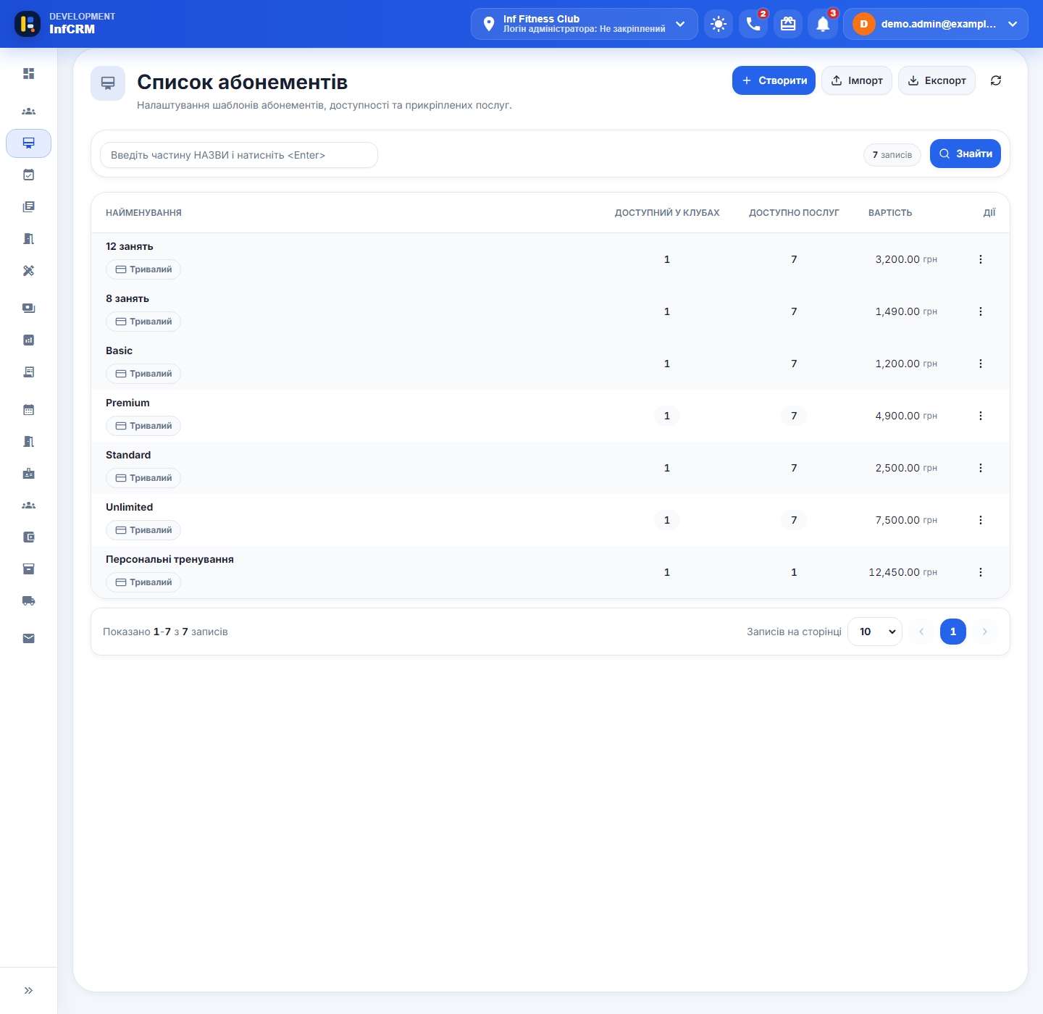Viewport: 1043px width, 1014px height.
Task: Open the Inf Fitness Club location dropdown
Action: pos(584,24)
